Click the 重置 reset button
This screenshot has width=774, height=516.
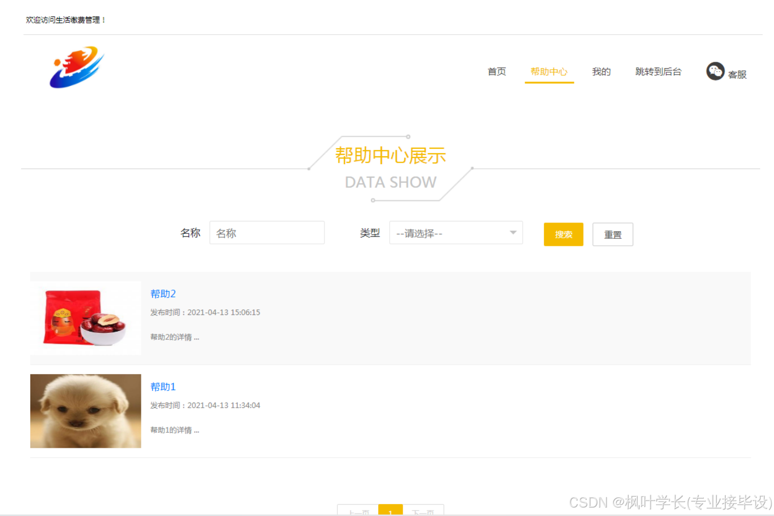(x=613, y=234)
